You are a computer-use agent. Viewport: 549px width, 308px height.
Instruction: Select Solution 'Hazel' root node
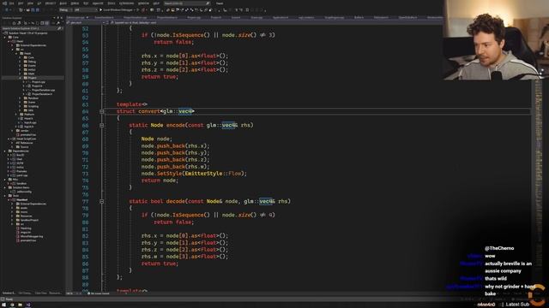tap(27, 33)
